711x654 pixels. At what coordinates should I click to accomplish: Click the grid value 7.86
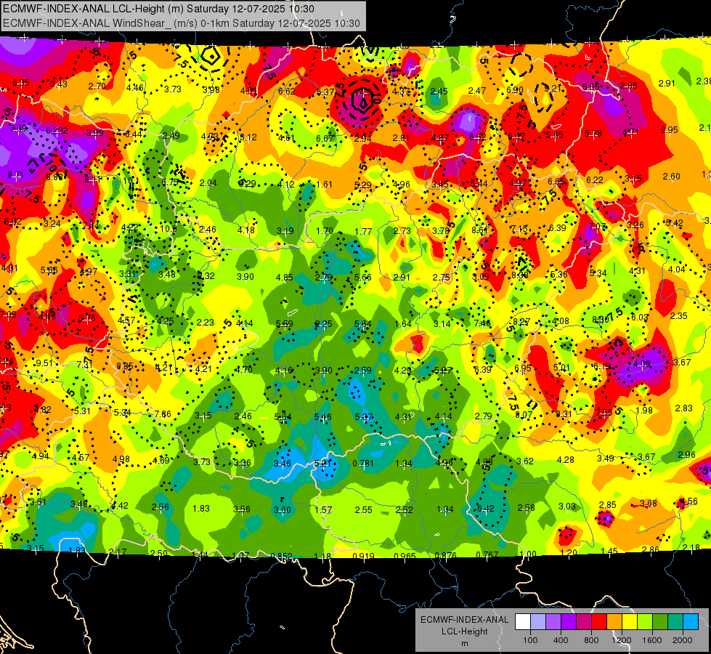[x=163, y=413]
